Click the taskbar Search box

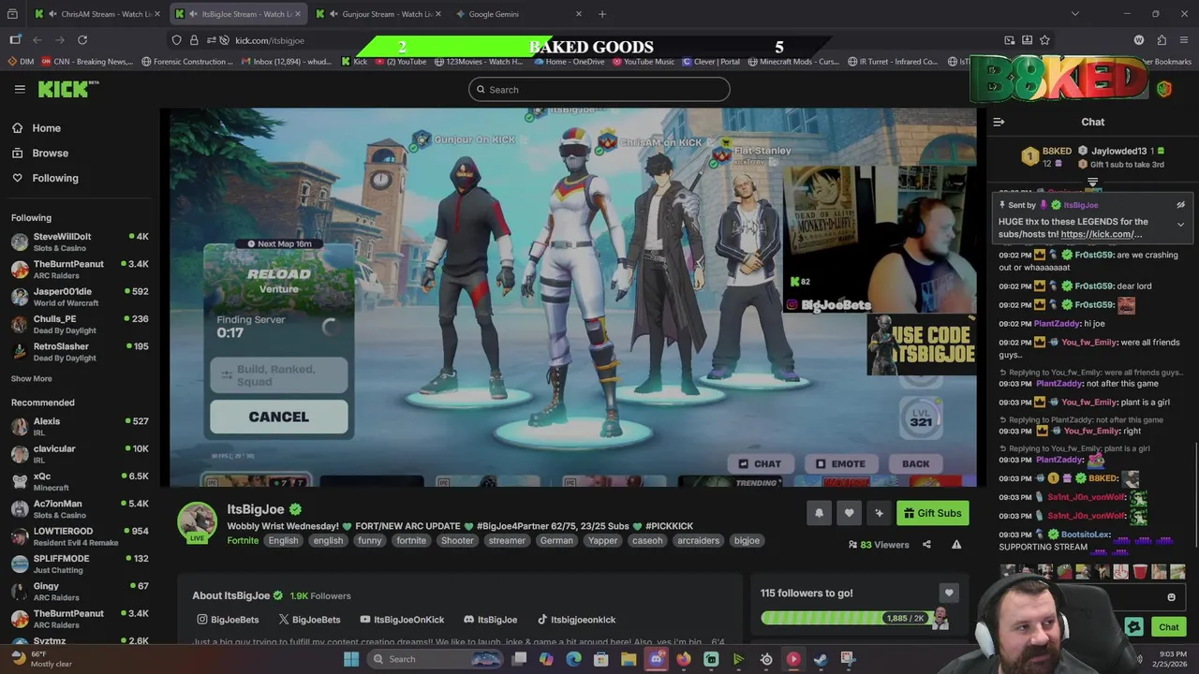(436, 659)
